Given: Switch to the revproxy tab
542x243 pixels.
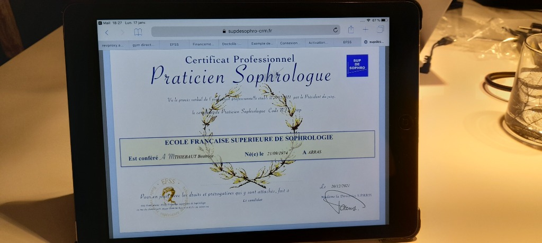Looking at the screenshot, I should (x=113, y=45).
